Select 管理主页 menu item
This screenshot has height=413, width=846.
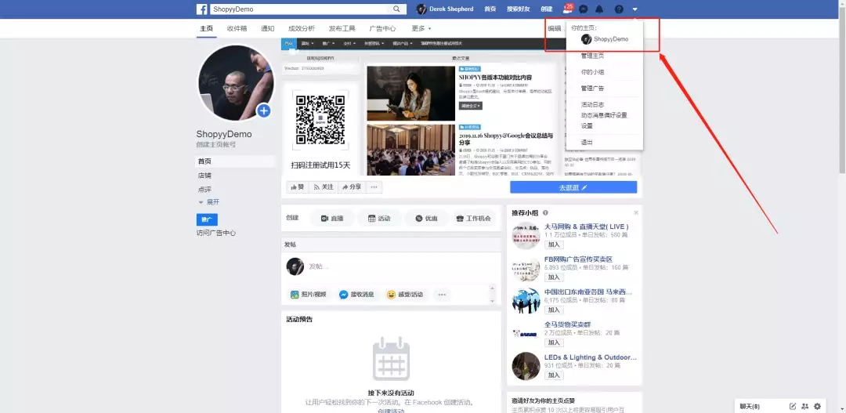(592, 56)
